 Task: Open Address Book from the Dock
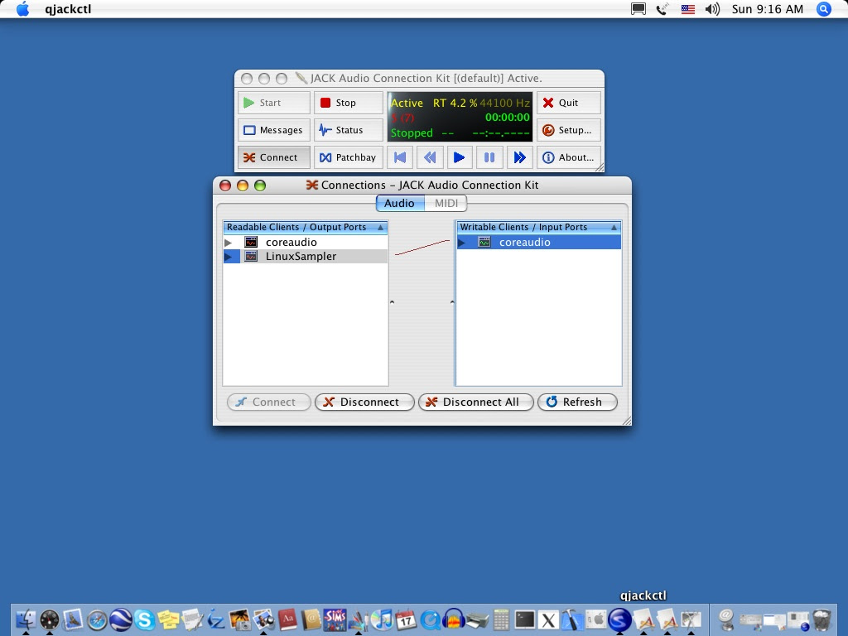[311, 619]
